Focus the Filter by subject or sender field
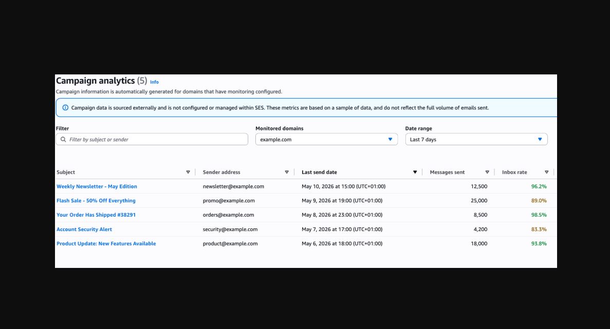The image size is (610, 329). [x=152, y=140]
